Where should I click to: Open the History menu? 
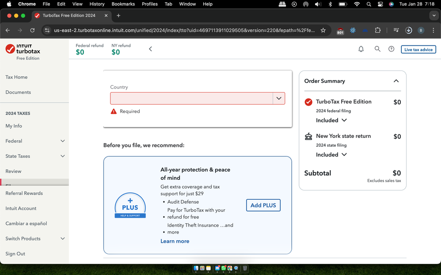tap(97, 4)
